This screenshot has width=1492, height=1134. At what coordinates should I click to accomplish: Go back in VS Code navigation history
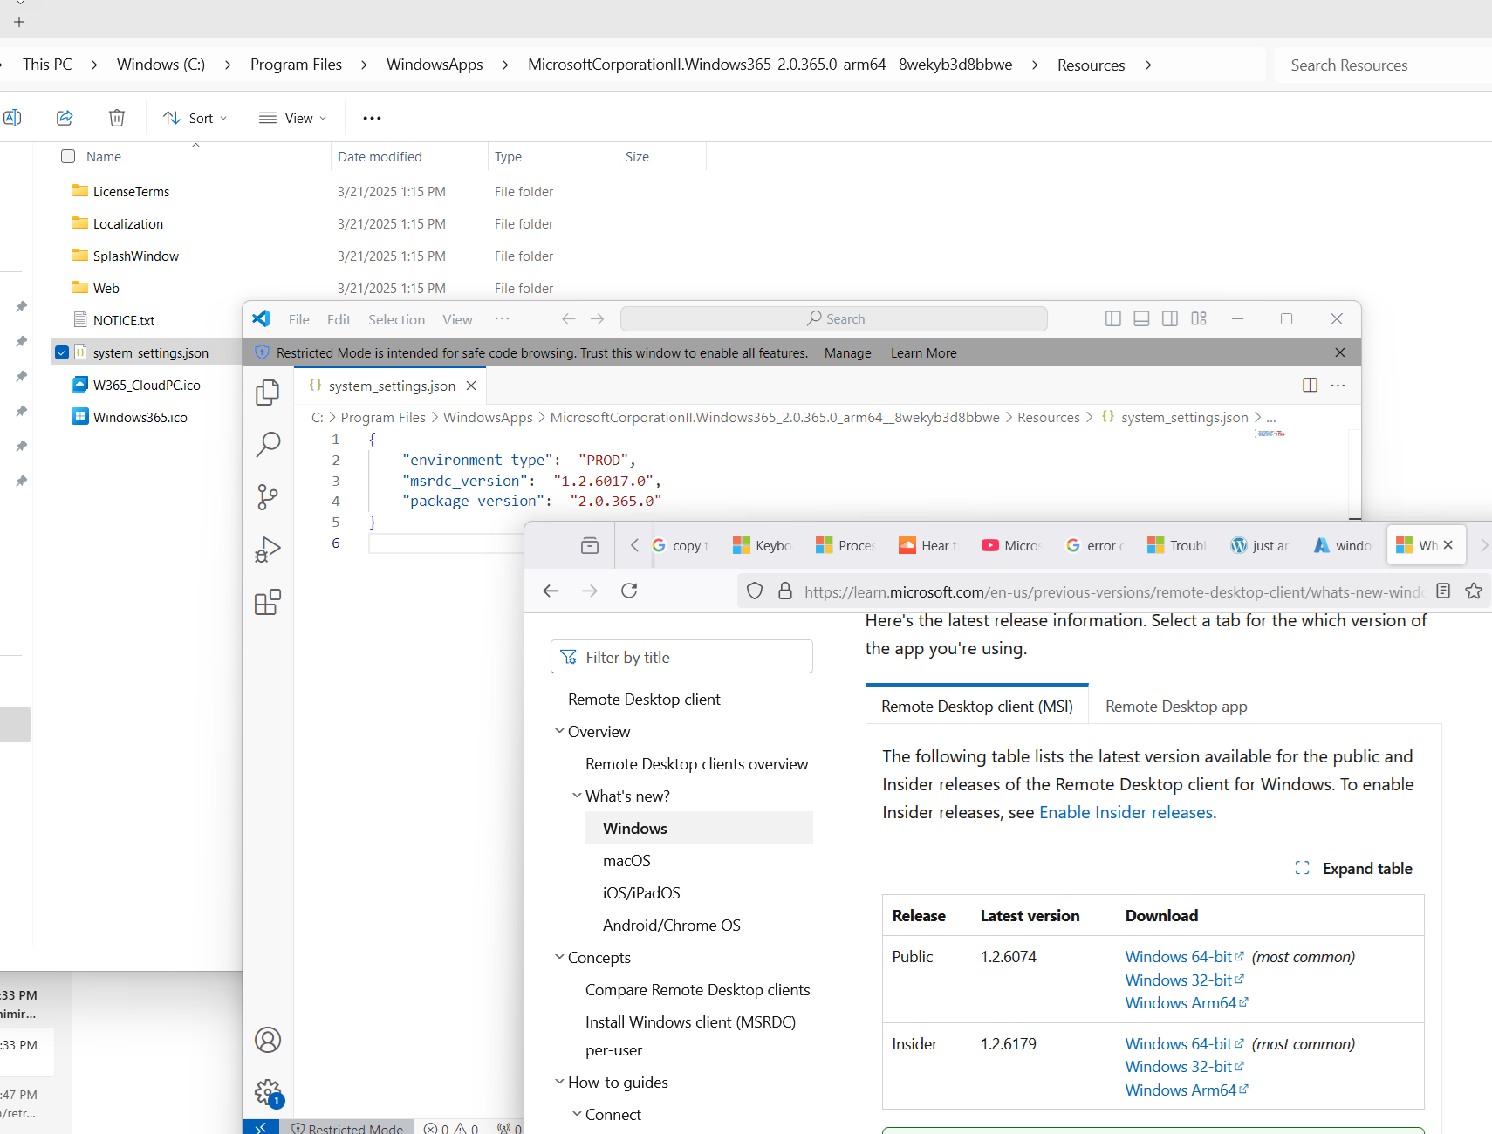569,319
